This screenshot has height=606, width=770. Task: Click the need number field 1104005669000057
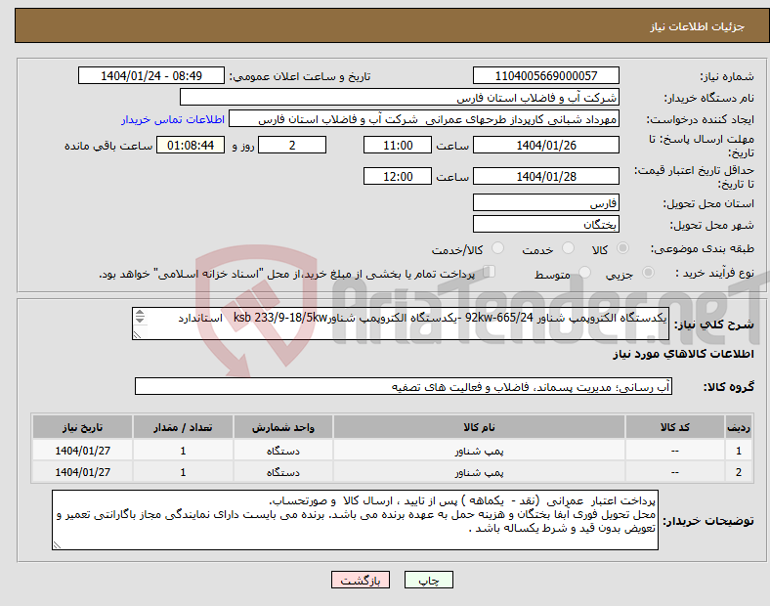[x=545, y=76]
